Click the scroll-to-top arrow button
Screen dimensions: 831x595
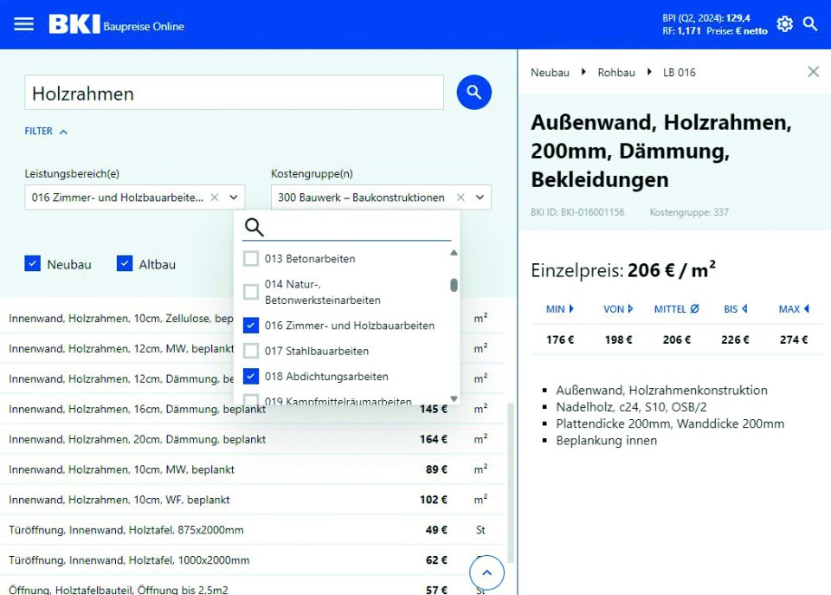click(486, 572)
